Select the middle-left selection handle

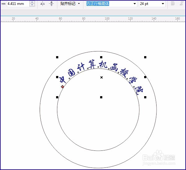pos(57,77)
